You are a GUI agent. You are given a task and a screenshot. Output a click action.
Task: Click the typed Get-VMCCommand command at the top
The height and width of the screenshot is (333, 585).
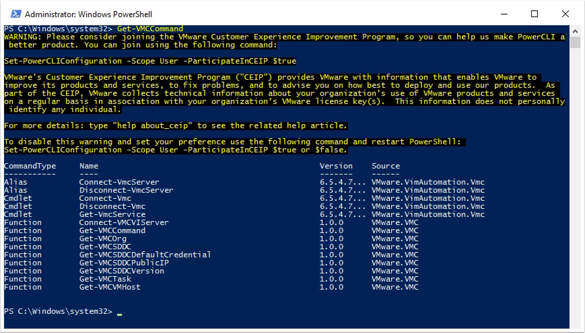(150, 29)
